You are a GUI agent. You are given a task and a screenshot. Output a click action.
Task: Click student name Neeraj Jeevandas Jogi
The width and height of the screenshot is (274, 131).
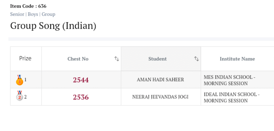(x=160, y=97)
